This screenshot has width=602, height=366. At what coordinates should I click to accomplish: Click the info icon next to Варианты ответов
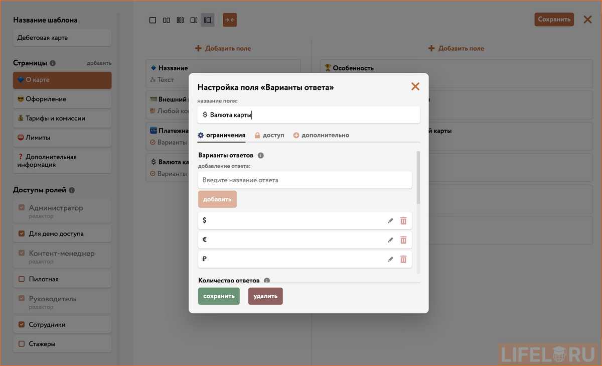tap(260, 156)
